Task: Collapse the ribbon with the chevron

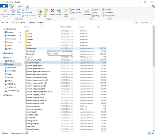Action: pyautogui.click(x=150, y=6)
